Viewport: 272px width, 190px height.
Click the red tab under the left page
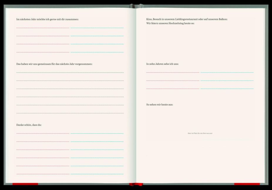point(25,184)
